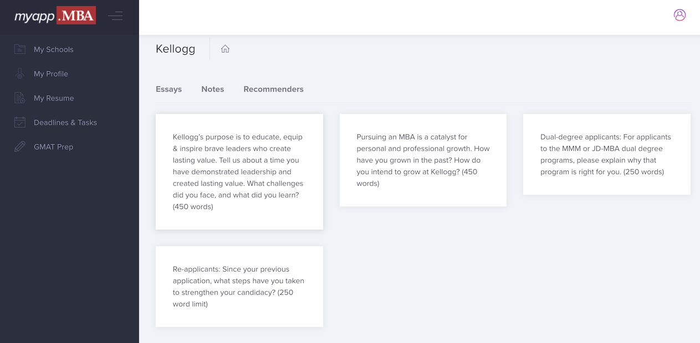This screenshot has width=700, height=343.
Task: Open the Deadlines & Tasks link
Action: click(x=65, y=122)
